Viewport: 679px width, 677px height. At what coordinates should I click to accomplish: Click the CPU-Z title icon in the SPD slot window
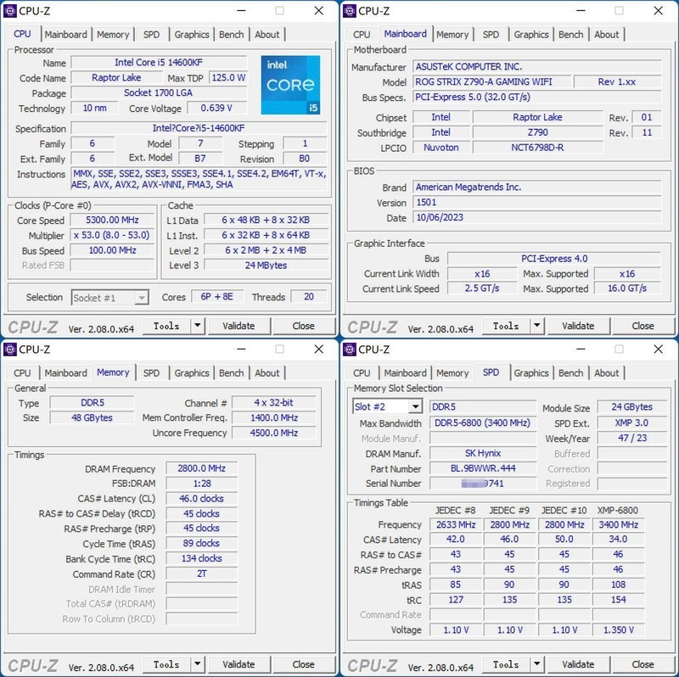(349, 349)
